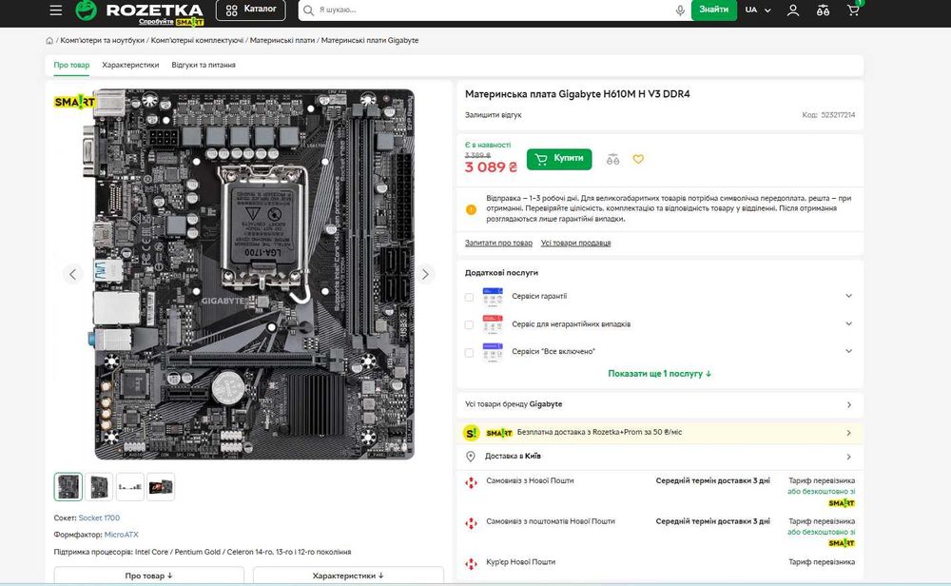Open 'Усі товари бренду Gigabyte' row
Viewport: 951px width, 586px height.
(660, 404)
